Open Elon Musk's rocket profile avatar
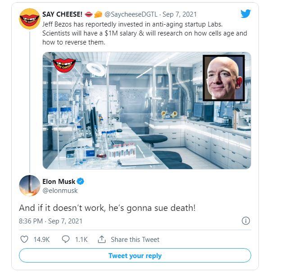This screenshot has width=290, height=272. (x=30, y=185)
